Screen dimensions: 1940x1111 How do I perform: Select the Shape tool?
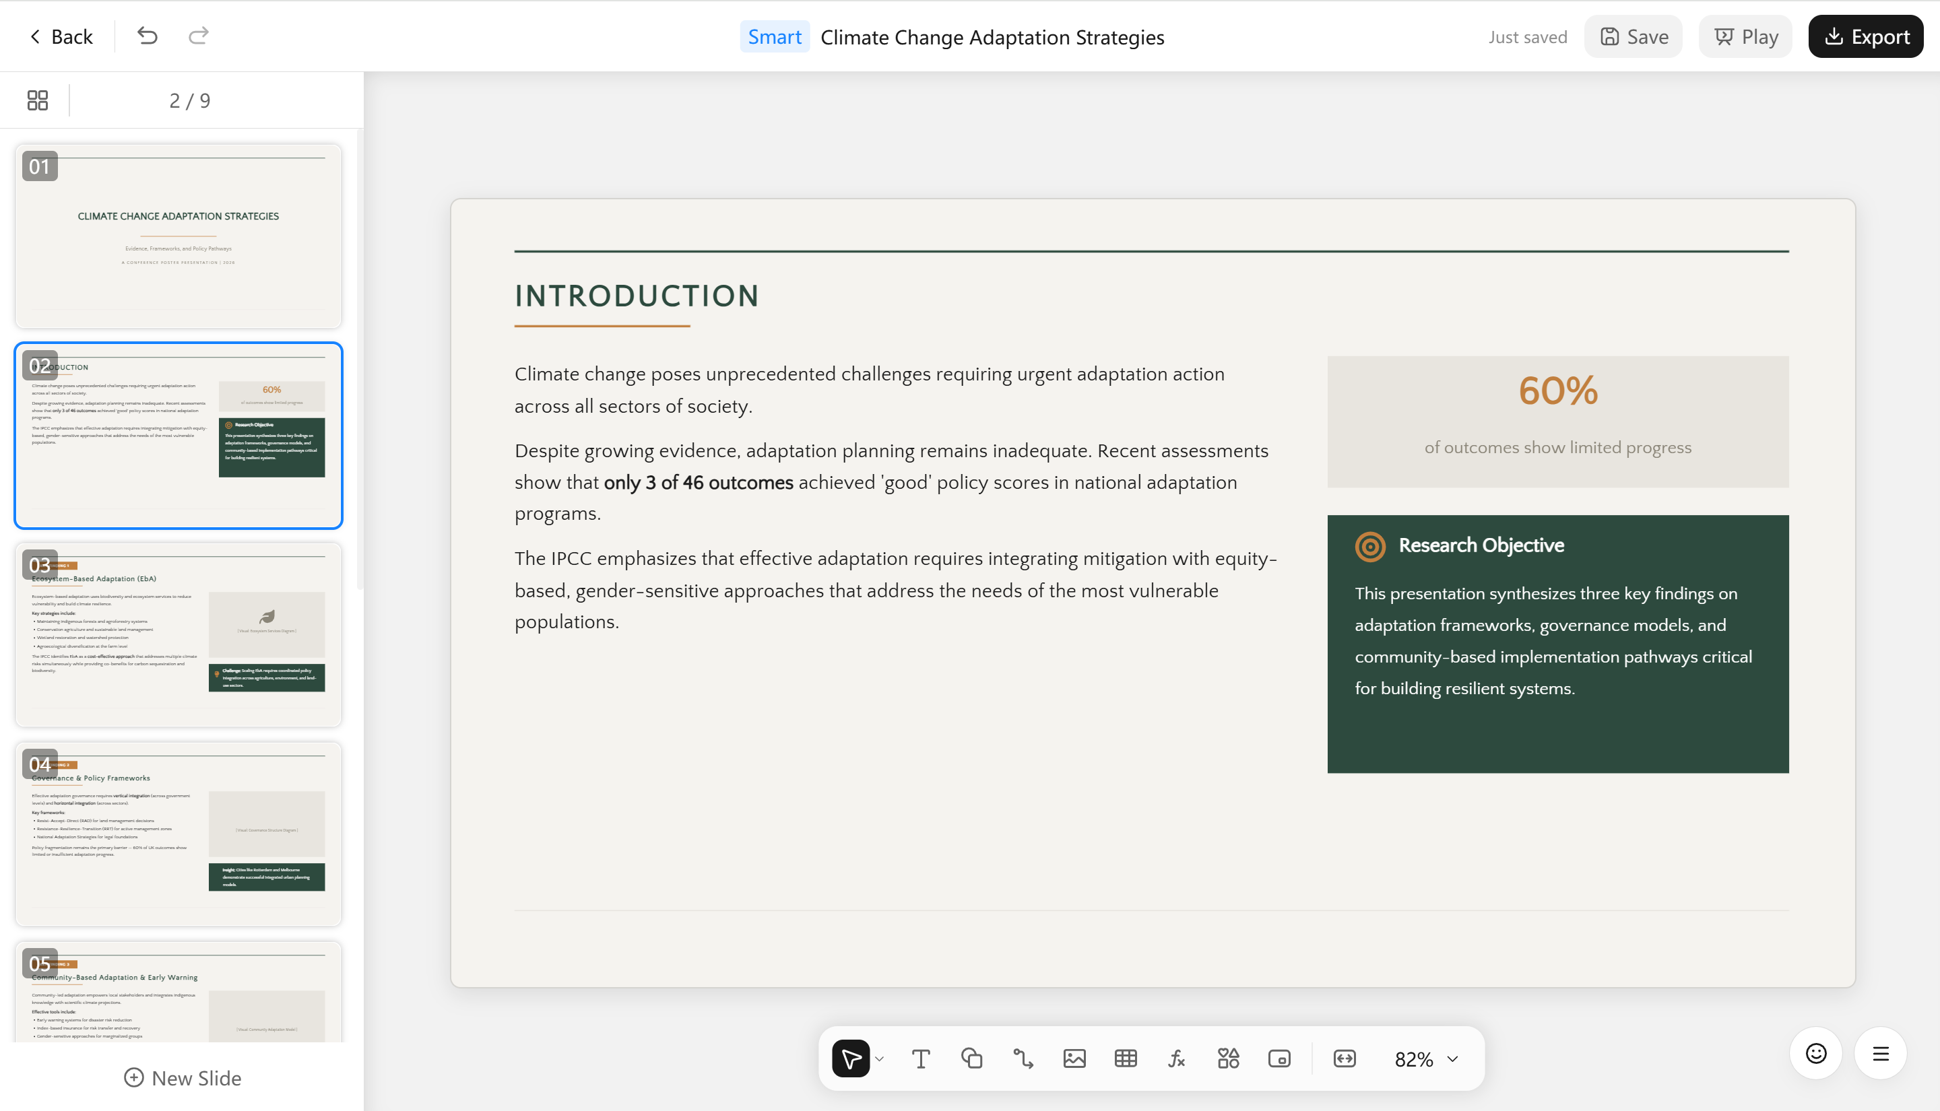pos(971,1058)
